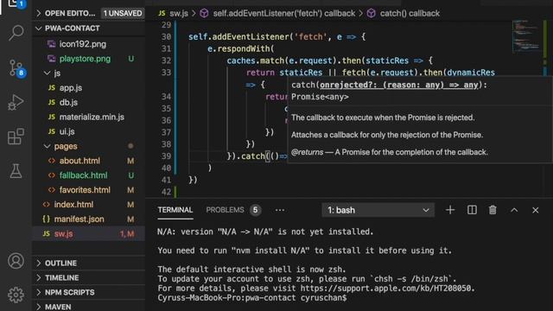Open the Testing flask view

pos(16,171)
